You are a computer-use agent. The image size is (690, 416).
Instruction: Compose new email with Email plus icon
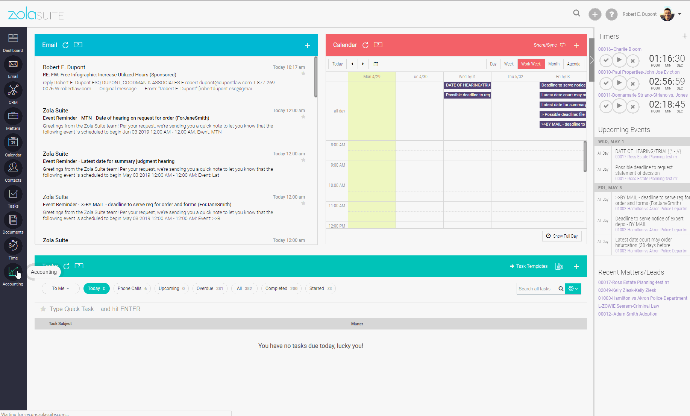308,46
